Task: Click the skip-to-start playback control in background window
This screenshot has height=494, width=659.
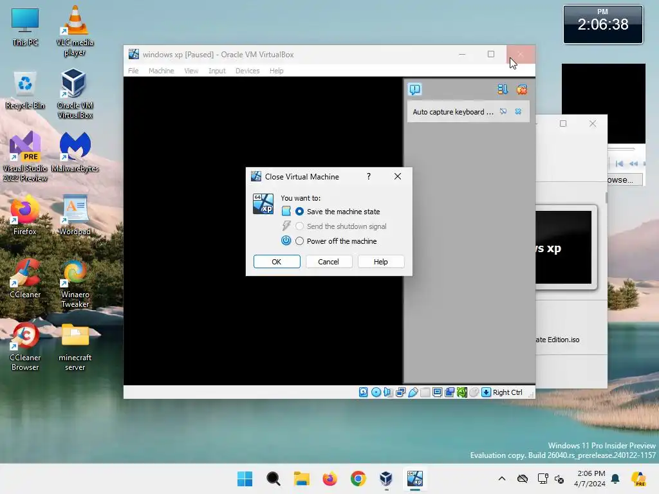Action: click(x=619, y=163)
